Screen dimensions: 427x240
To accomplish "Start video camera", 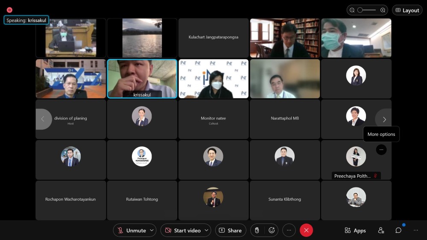I will (182, 231).
